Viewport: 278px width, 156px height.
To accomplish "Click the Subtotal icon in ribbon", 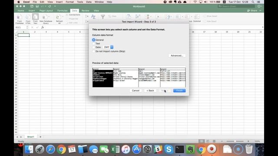I will coord(197,17).
